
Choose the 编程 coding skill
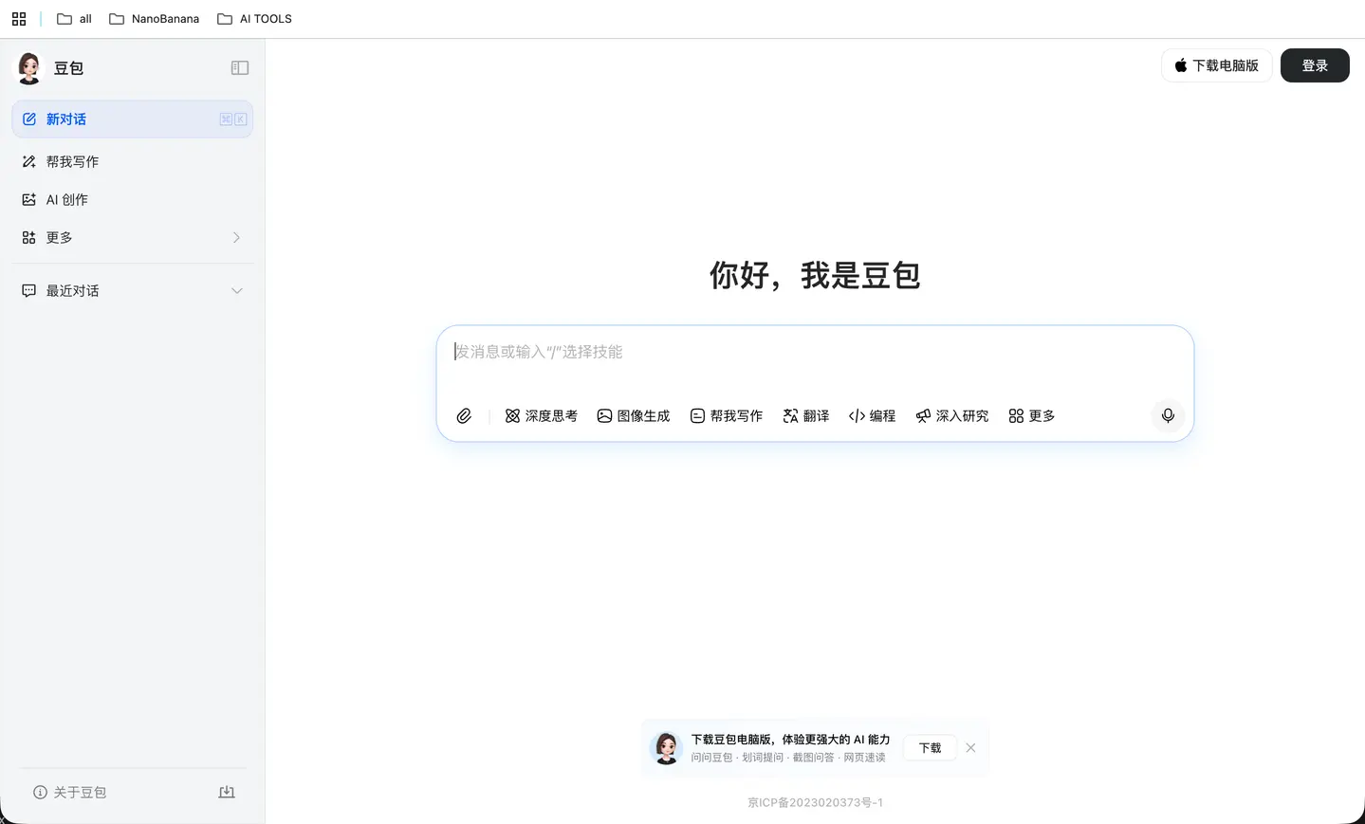(872, 416)
